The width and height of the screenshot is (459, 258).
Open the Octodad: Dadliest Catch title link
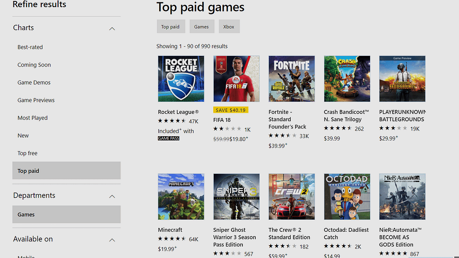coord(346,234)
